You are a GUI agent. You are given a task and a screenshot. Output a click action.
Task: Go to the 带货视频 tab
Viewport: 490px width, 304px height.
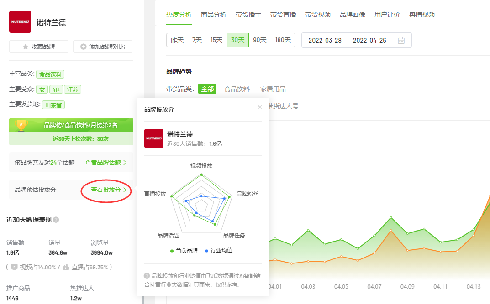pos(317,15)
